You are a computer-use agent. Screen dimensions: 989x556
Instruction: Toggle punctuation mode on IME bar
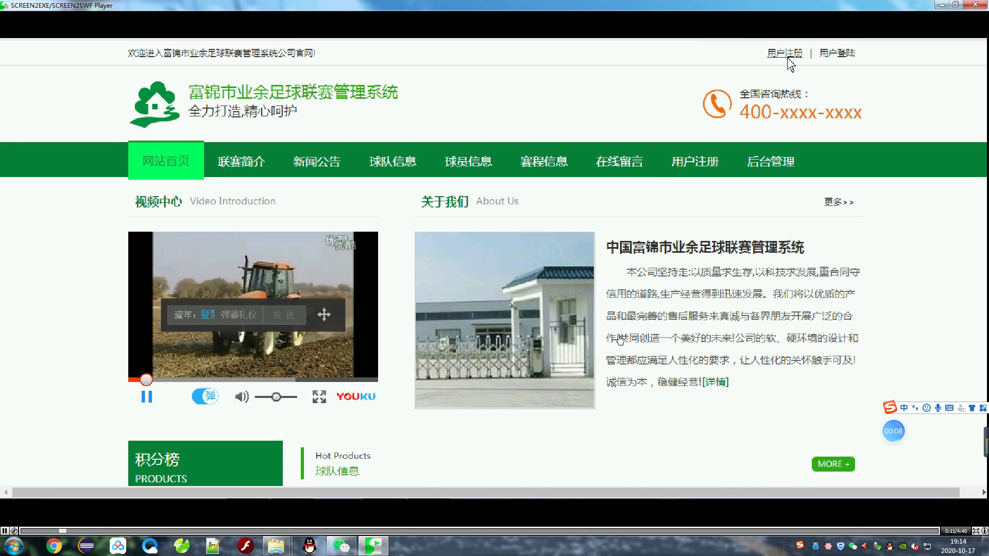tap(915, 408)
